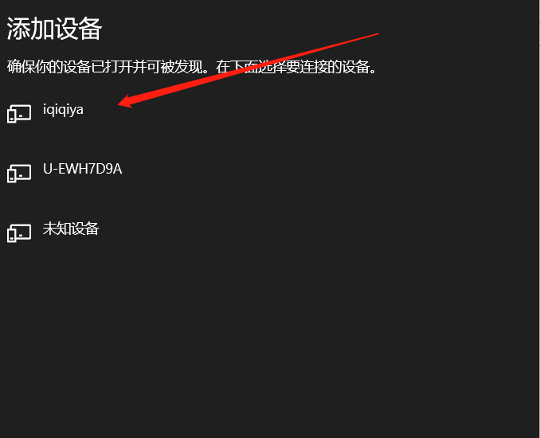The width and height of the screenshot is (540, 438).
Task: Click the red arrow's tip near iqiqiya
Action: click(x=119, y=104)
